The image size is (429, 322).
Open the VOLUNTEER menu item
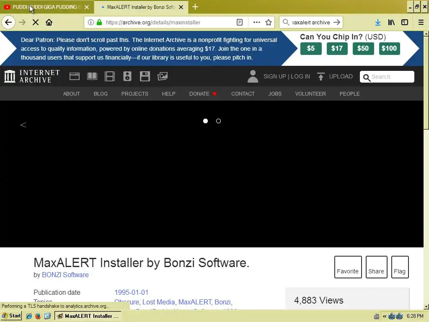(310, 93)
